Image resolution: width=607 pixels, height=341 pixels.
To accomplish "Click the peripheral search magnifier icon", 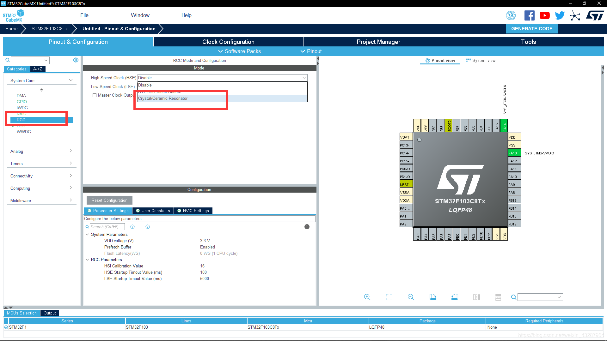I will coord(8,60).
